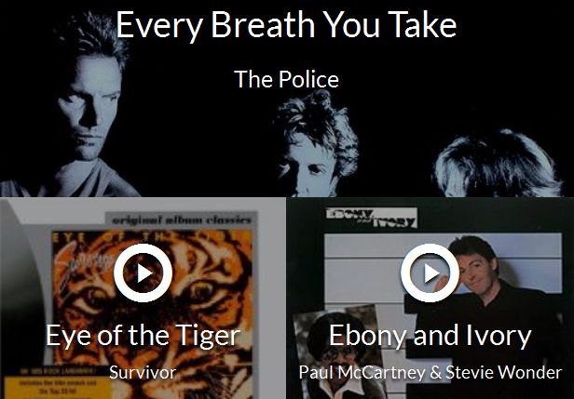The height and width of the screenshot is (399, 574).
Task: Select The Police artist name
Action: click(286, 79)
